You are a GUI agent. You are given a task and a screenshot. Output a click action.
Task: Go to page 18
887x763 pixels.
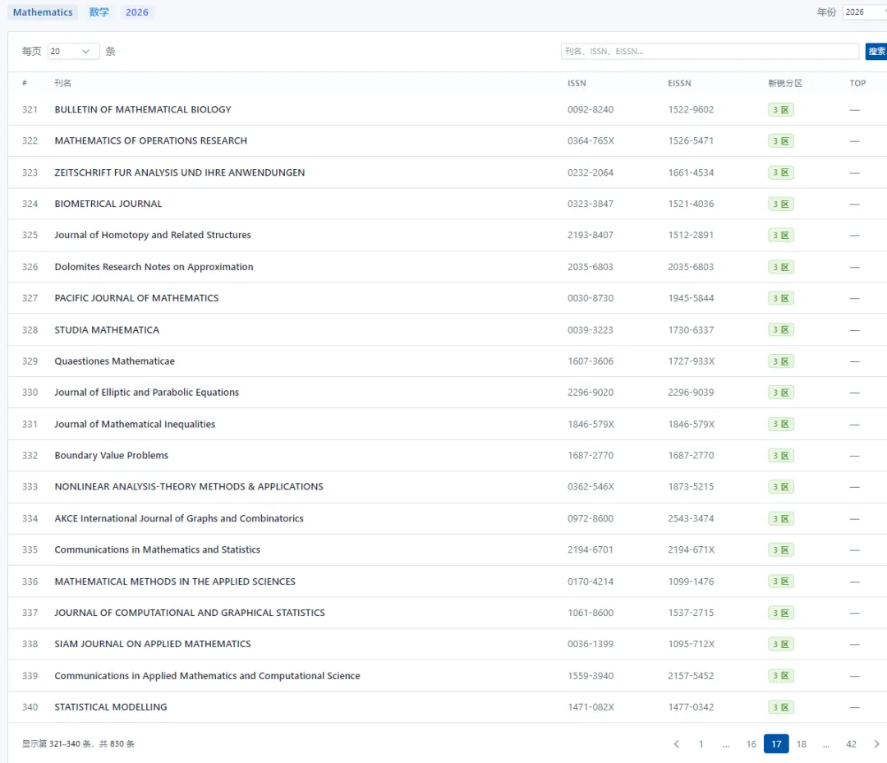801,744
